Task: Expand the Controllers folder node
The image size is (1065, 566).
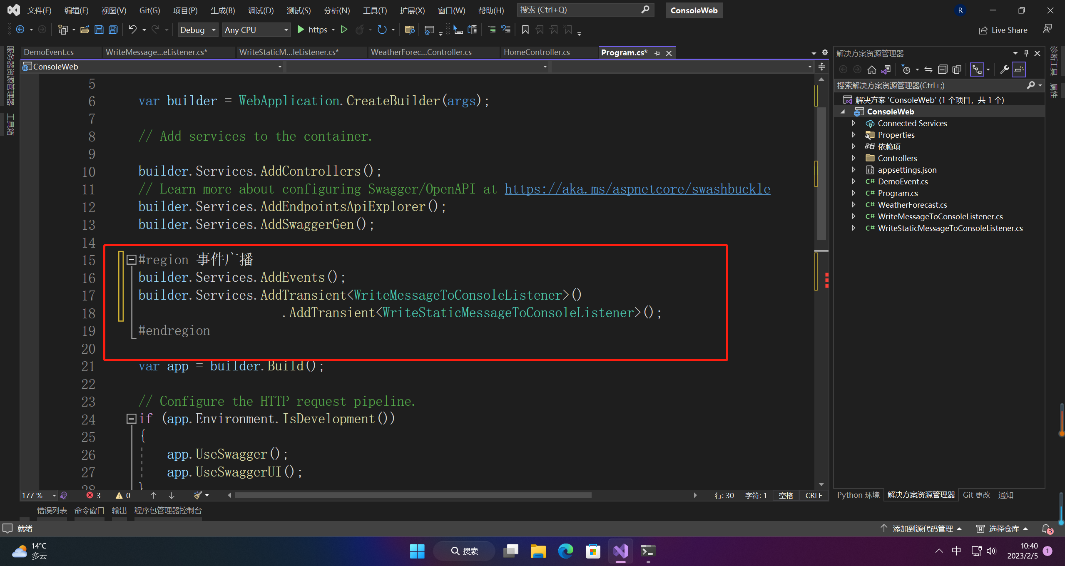Action: (853, 158)
